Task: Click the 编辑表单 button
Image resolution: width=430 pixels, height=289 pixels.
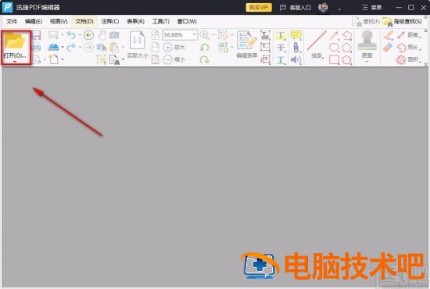Action: (x=247, y=45)
